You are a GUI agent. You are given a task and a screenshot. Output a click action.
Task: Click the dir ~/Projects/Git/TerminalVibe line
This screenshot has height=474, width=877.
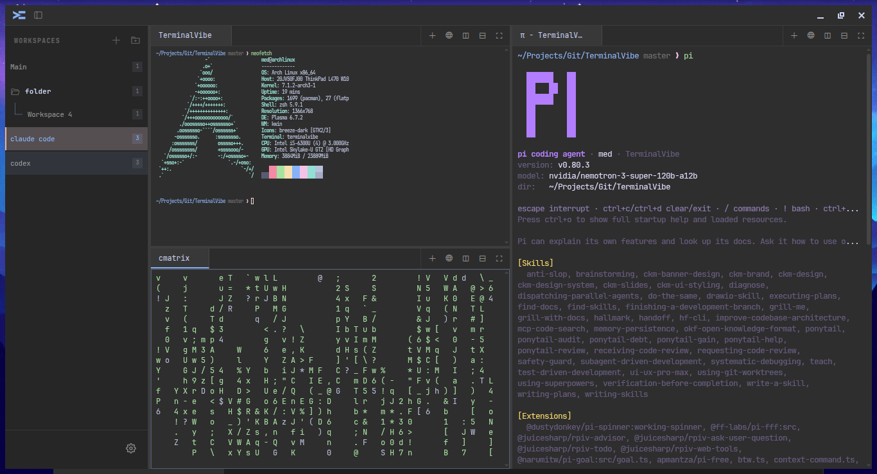pos(594,186)
